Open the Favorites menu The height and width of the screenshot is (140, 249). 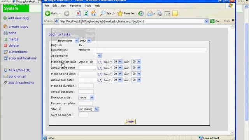(75, 5)
